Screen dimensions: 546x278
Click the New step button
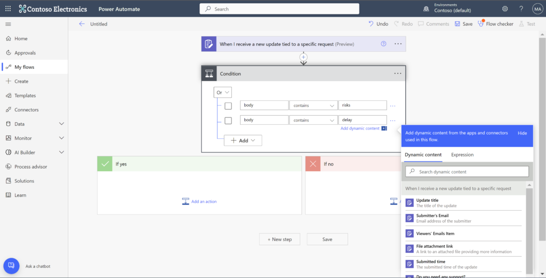pos(279,240)
